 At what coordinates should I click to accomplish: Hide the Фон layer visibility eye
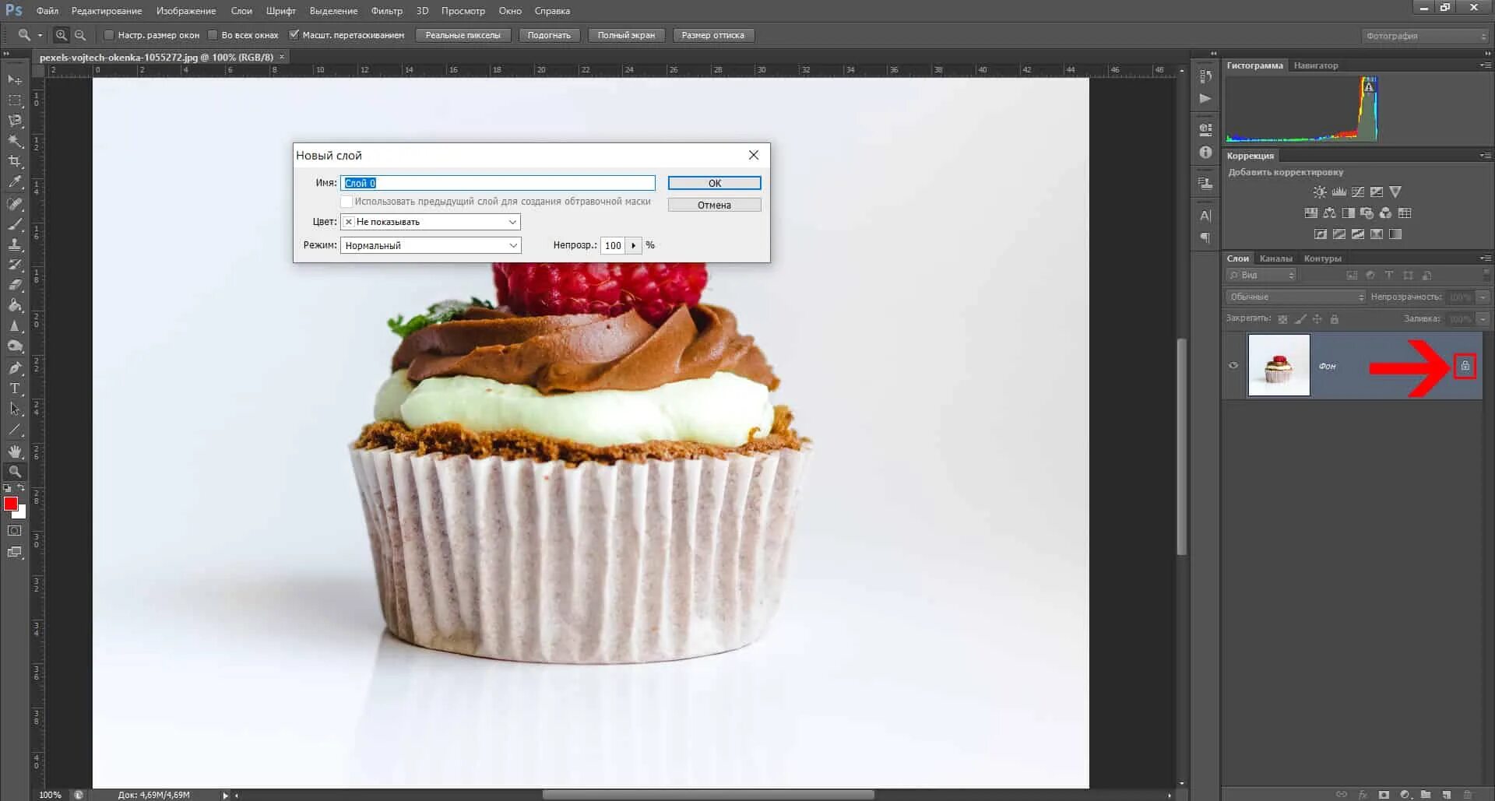tap(1233, 365)
